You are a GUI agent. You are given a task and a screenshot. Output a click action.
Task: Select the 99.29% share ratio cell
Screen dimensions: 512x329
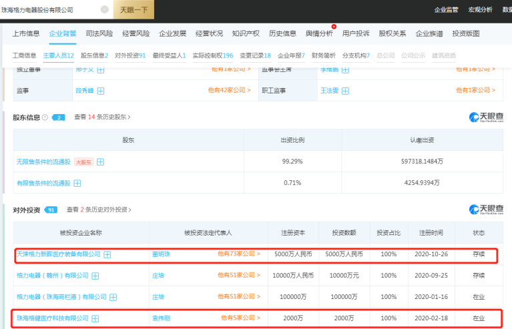tap(292, 161)
